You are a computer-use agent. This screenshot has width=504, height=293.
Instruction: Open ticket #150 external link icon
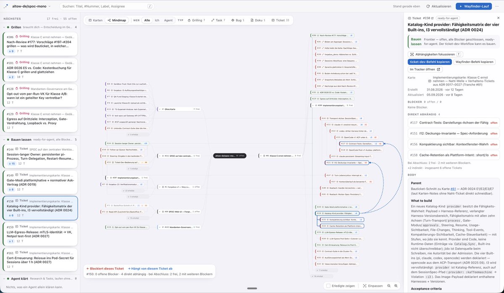click(433, 18)
